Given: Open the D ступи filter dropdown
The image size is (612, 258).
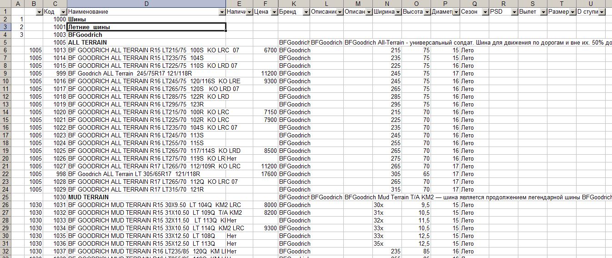Looking at the screenshot, I should coord(602,12).
